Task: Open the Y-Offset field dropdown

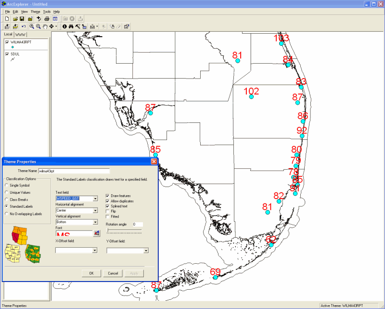Action: click(x=146, y=251)
